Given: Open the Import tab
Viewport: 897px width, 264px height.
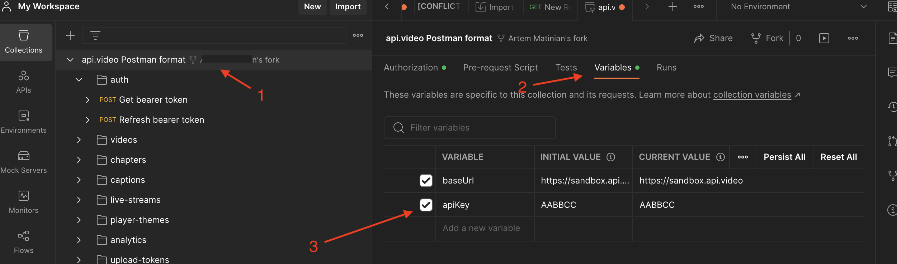Looking at the screenshot, I should [x=495, y=7].
